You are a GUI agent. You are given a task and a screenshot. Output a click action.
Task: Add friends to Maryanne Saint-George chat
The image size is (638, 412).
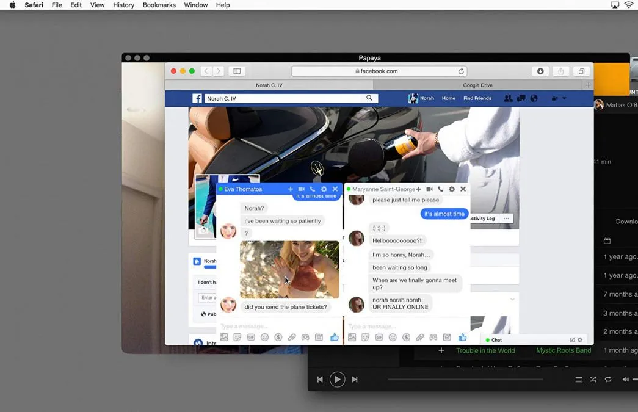tap(419, 189)
